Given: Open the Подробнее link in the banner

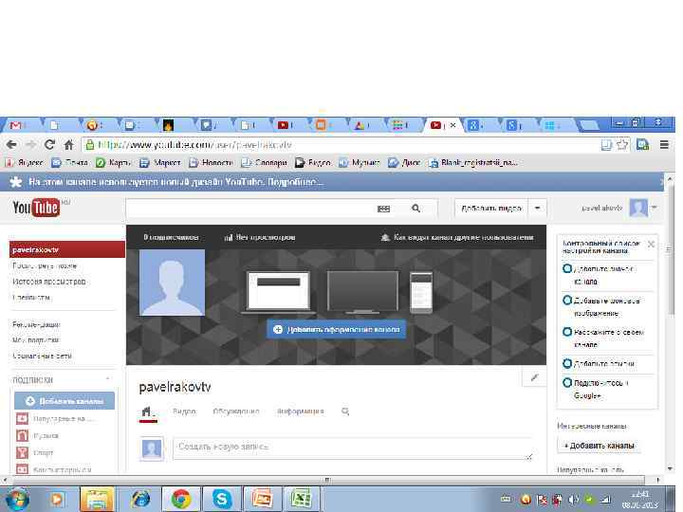Looking at the screenshot, I should (295, 182).
